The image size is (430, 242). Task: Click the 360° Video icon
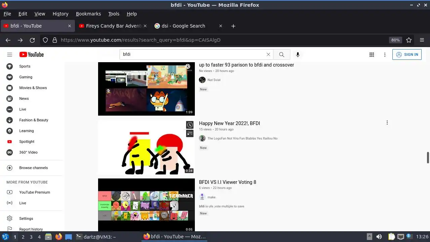(x=10, y=152)
